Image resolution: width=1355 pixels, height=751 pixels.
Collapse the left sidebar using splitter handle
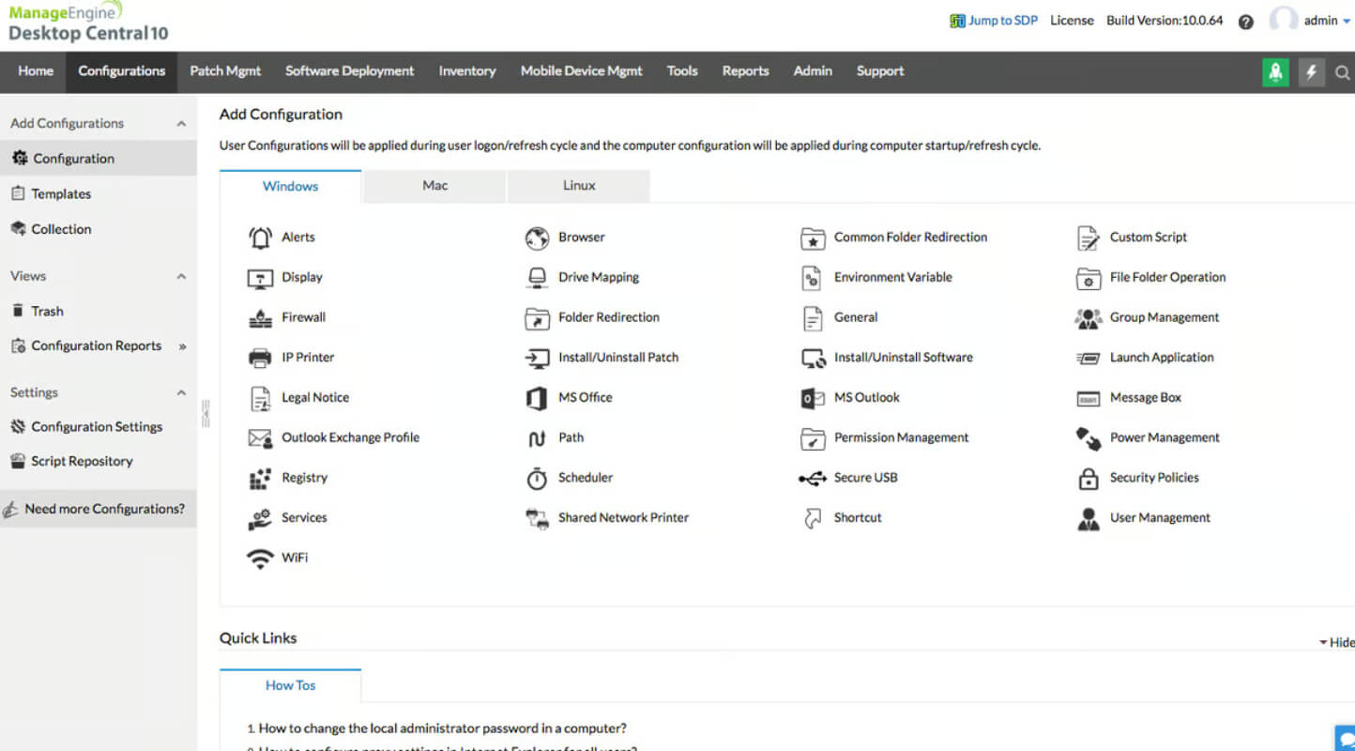[206, 414]
